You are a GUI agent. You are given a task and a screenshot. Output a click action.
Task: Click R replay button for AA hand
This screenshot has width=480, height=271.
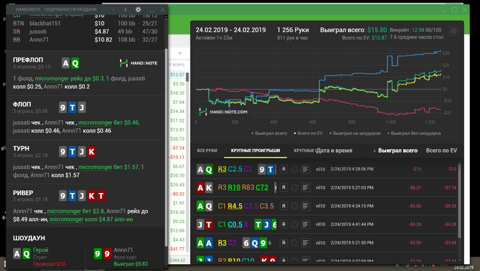tap(284, 243)
